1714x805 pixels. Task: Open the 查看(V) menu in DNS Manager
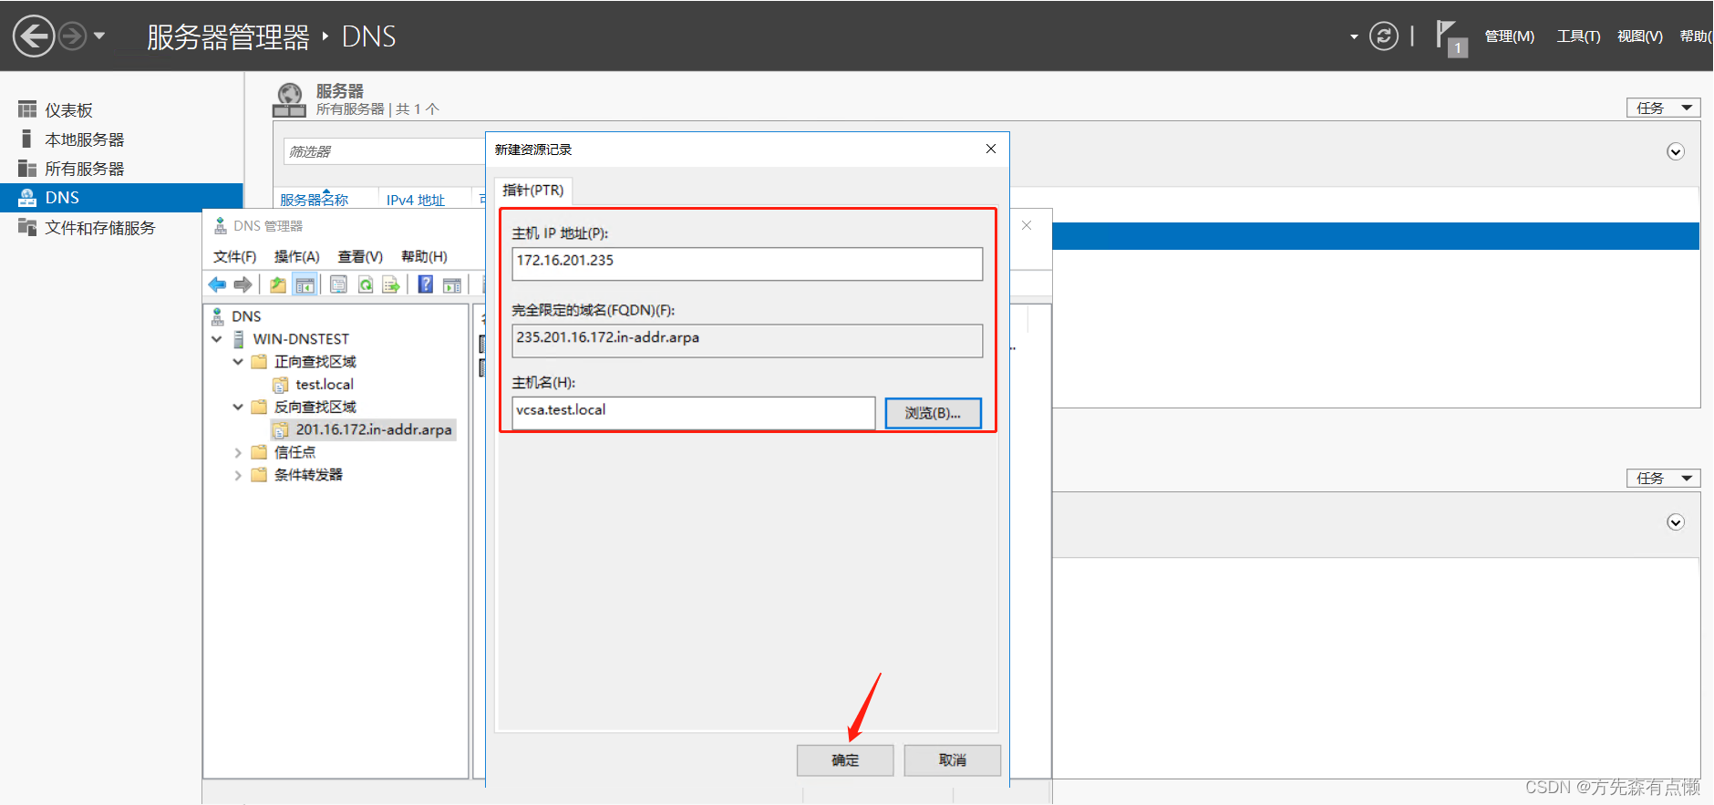360,256
